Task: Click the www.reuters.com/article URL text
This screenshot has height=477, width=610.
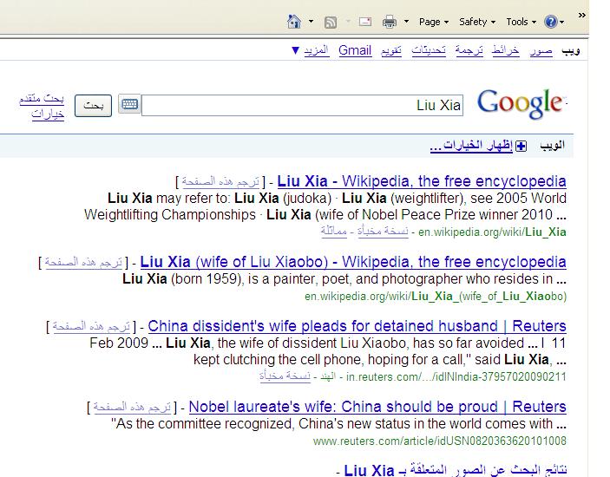Action: 440,441
